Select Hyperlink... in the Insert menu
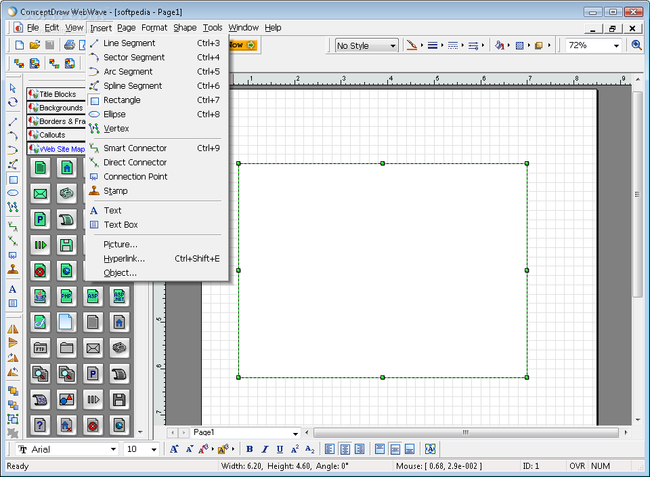Image resolution: width=650 pixels, height=477 pixels. [124, 258]
